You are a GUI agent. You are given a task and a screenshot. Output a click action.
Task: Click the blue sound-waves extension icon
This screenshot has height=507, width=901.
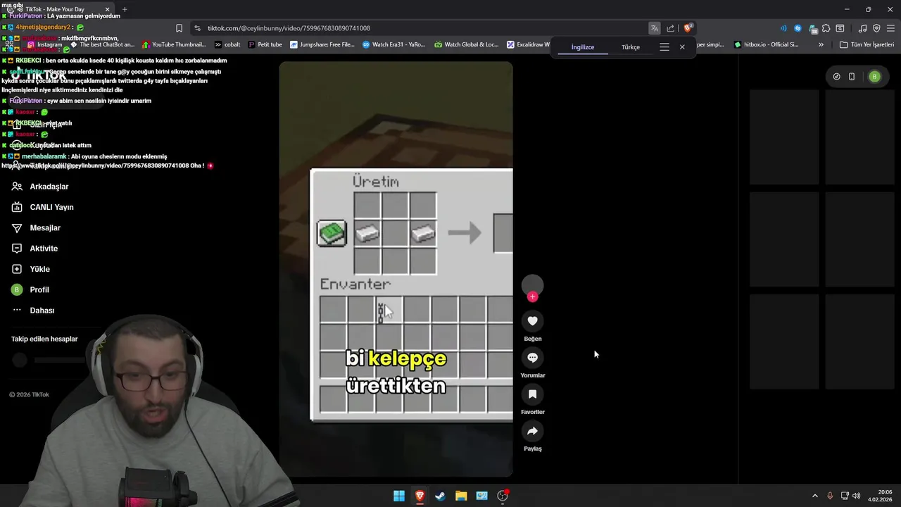783,28
